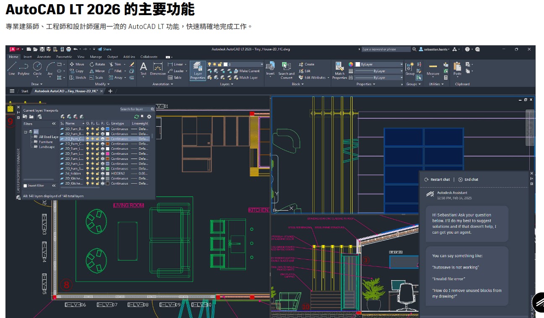544x318 pixels.
Task: Click the Insert block icon
Action: (270, 69)
